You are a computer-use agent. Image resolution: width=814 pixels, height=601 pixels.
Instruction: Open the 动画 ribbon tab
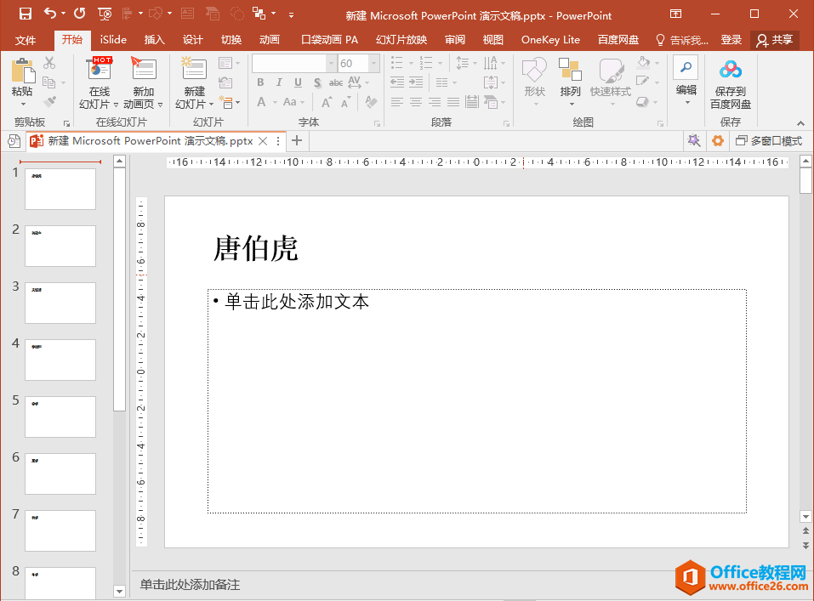(x=270, y=40)
